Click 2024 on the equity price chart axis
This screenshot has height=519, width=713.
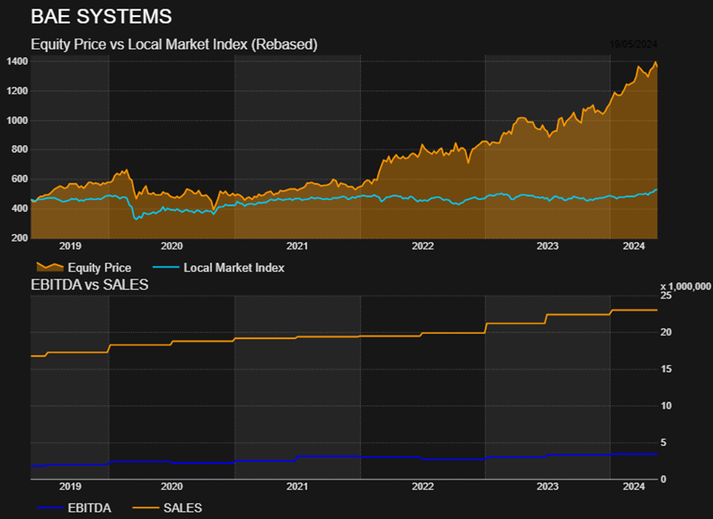click(x=634, y=246)
